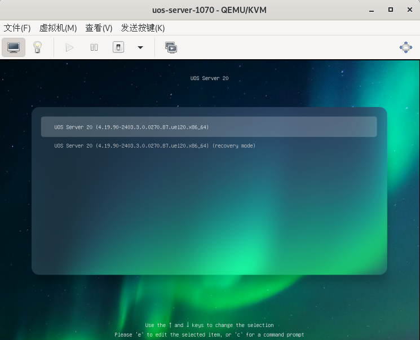420x340 pixels.
Task: Click the "Please 'e' to edit" hint line
Action: coord(210,334)
